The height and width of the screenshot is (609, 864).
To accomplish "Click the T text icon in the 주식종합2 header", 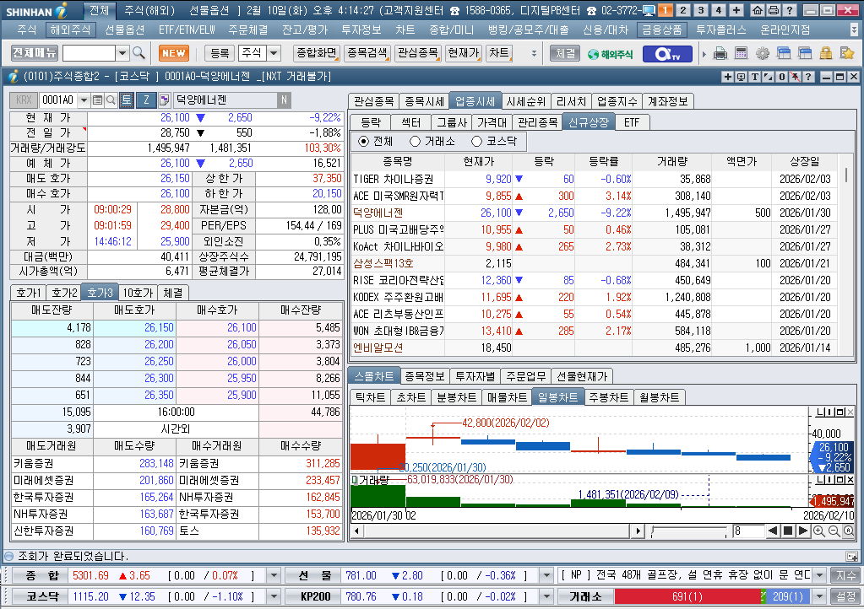I will (755, 77).
